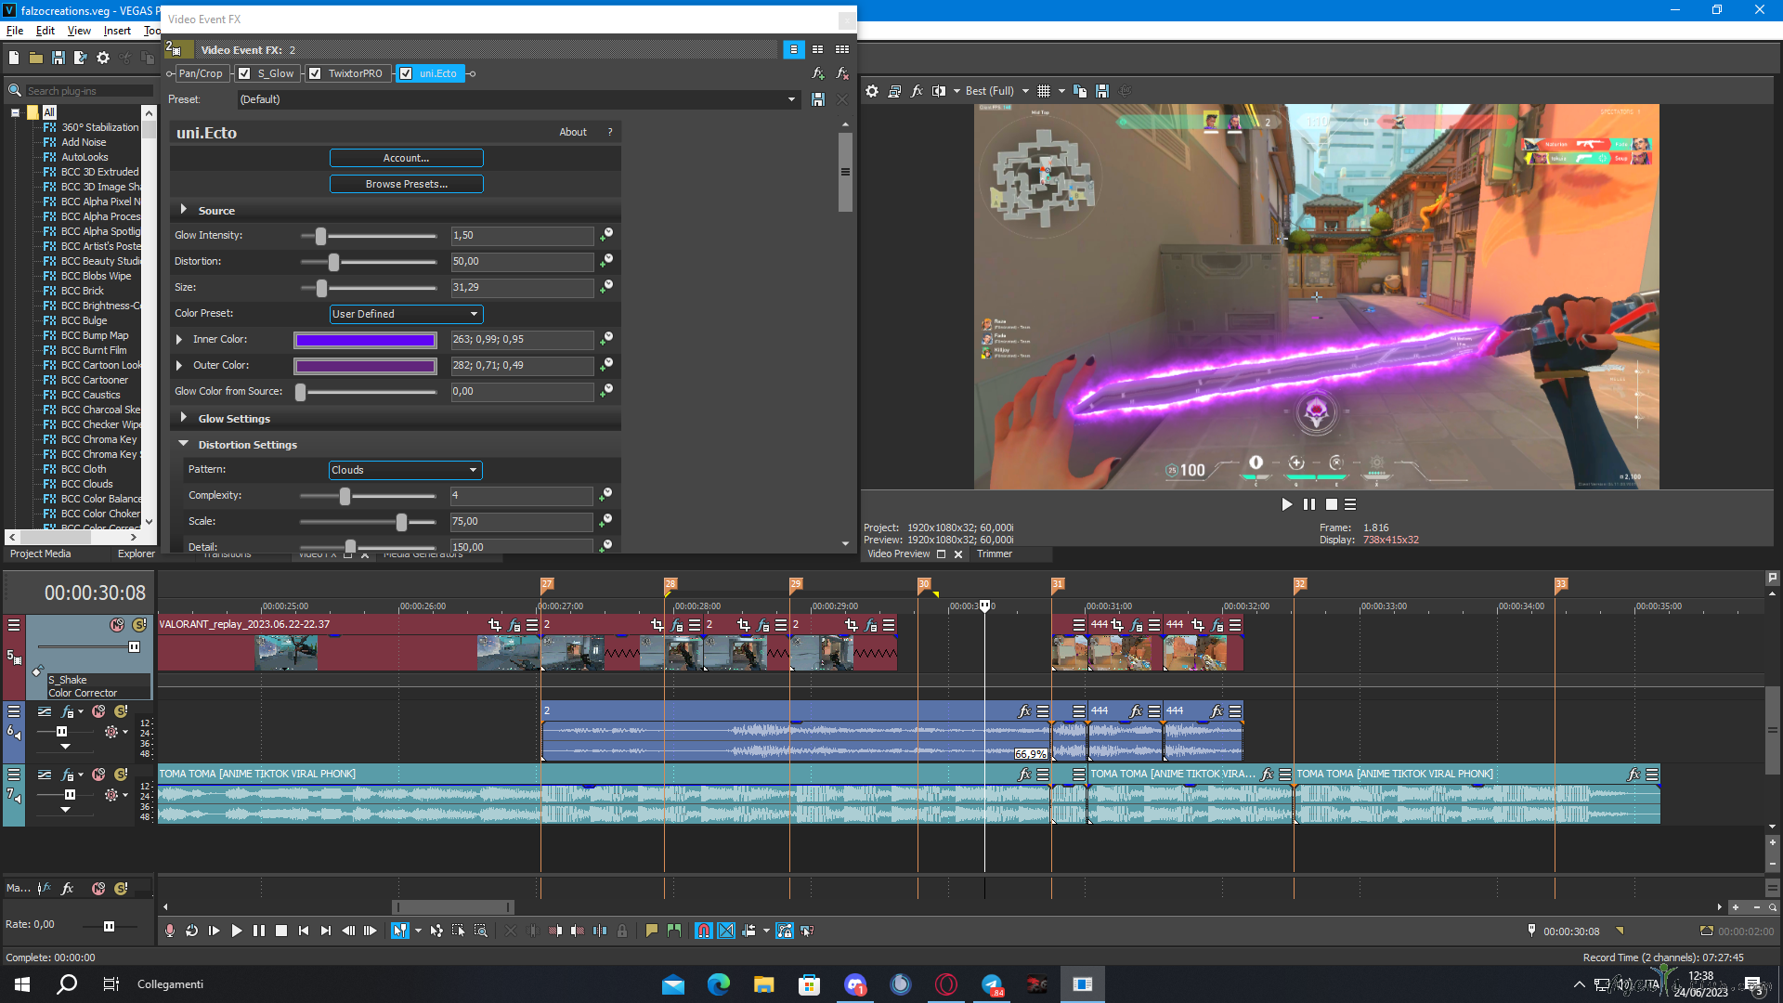This screenshot has width=1783, height=1003.
Task: Play the video preview
Action: point(1287,504)
